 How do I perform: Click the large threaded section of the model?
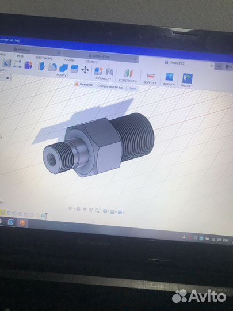pos(135,137)
